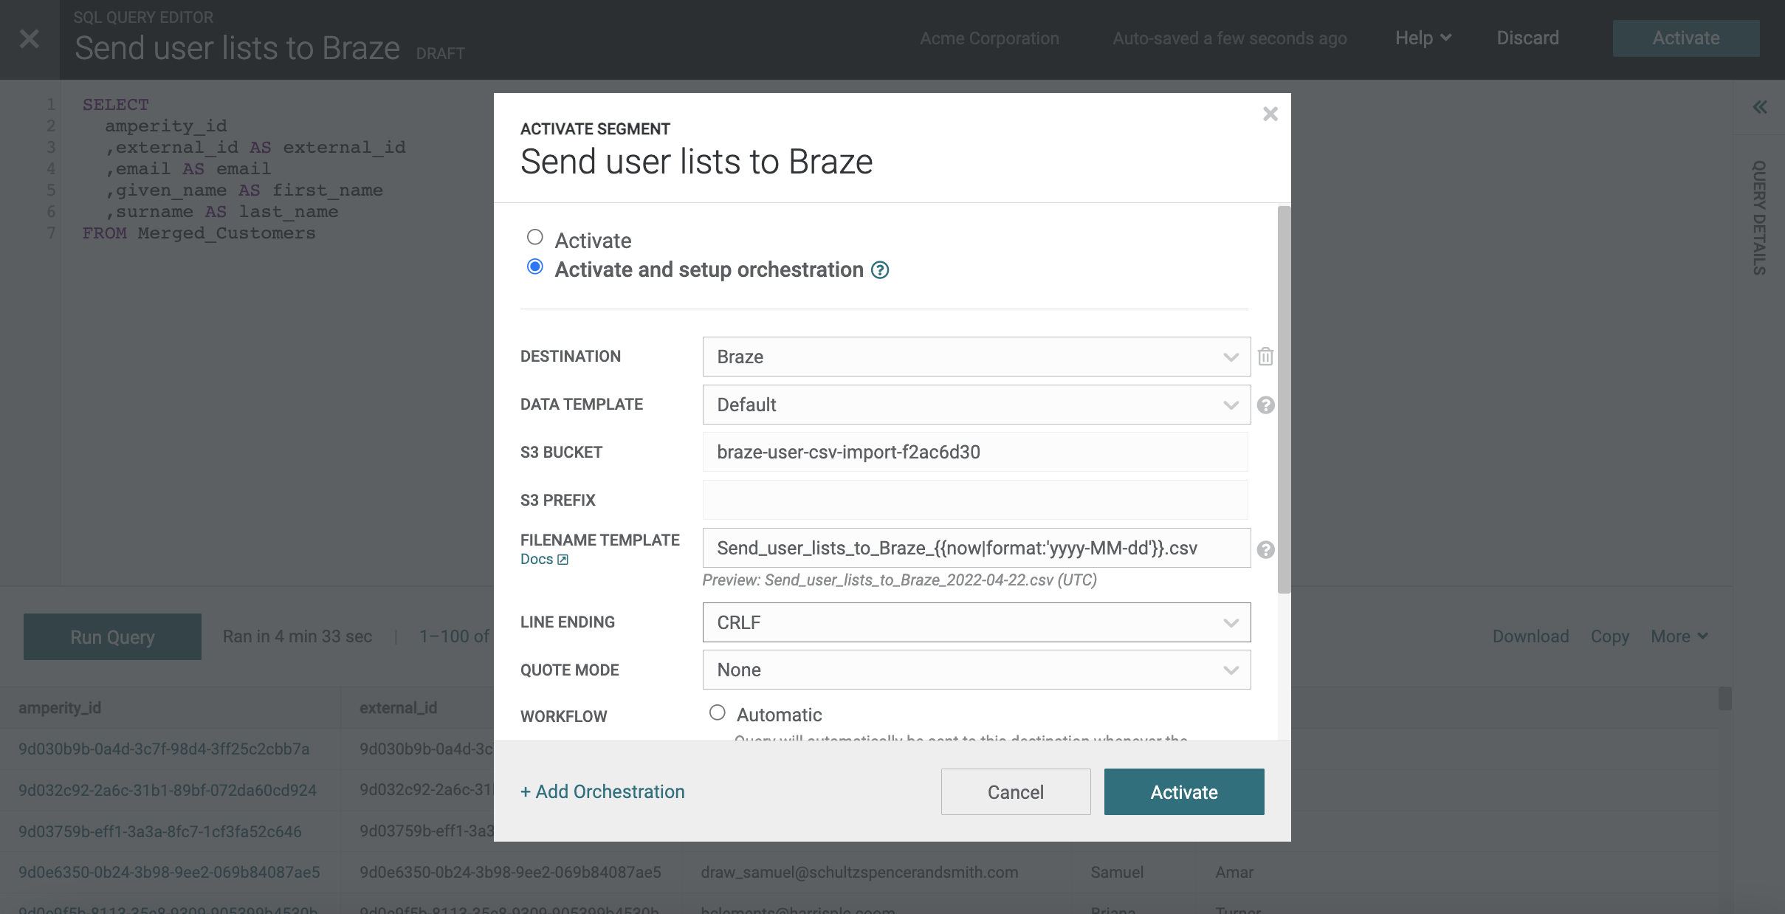This screenshot has height=914, width=1785.
Task: Click into the S3 Bucket field
Action: 974,452
